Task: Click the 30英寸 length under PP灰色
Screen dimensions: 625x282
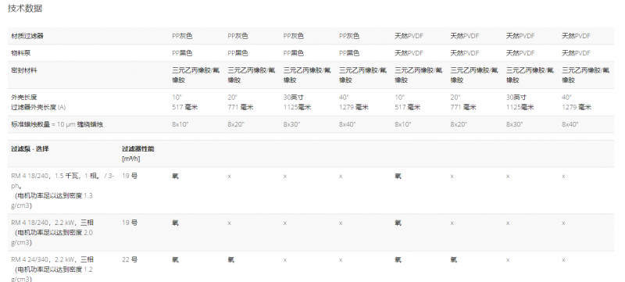Action: pos(294,97)
